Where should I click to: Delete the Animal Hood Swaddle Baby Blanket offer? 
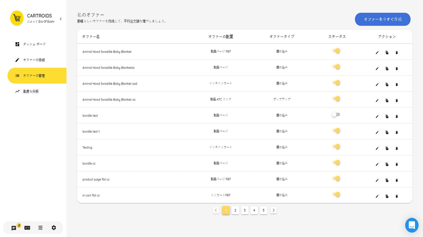397,53
